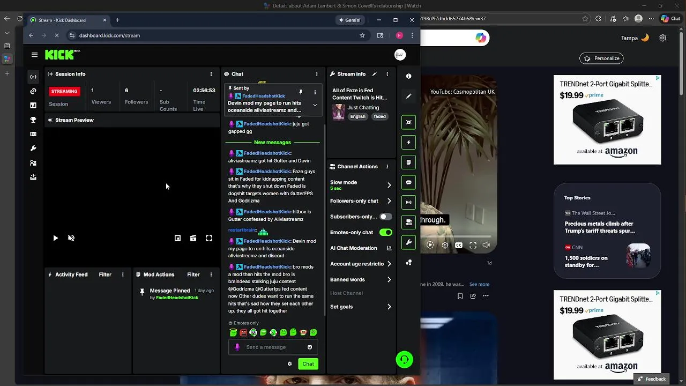Toggle the Channel Actions widget in right bar
Viewport: 686px width, 386px height.
click(408, 222)
